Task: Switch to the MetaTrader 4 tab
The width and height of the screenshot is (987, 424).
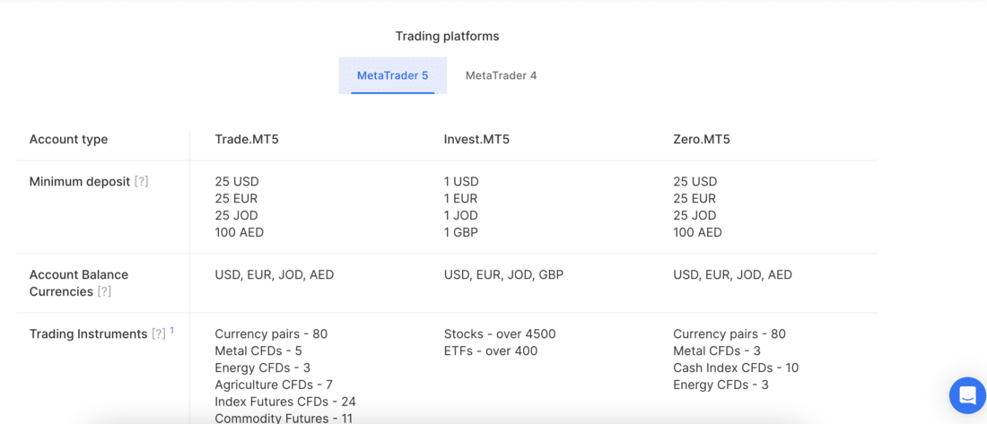Action: point(501,75)
